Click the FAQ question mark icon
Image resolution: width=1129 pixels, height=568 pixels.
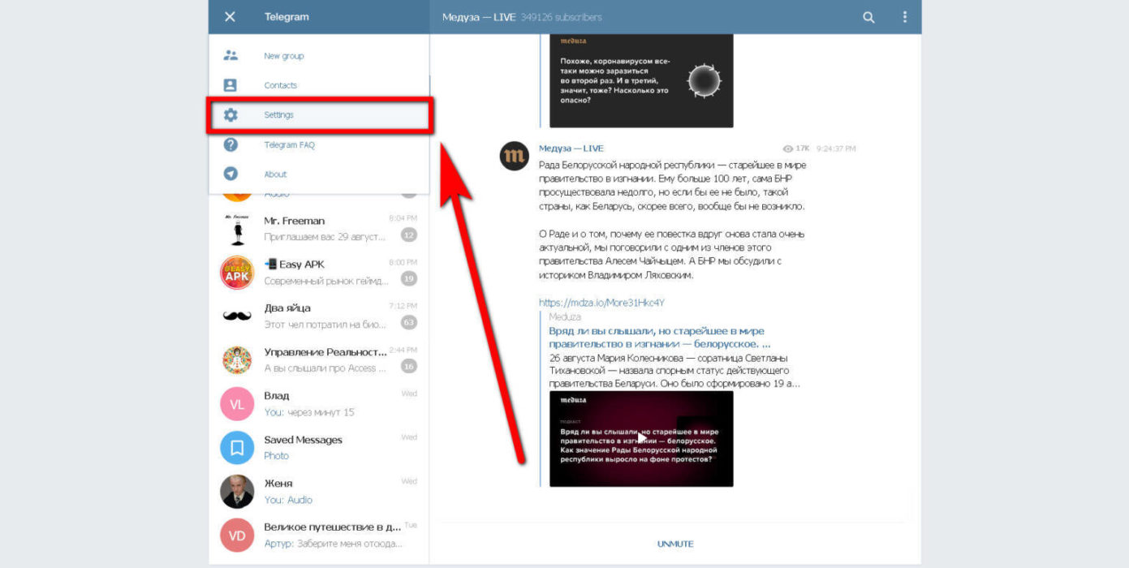231,145
